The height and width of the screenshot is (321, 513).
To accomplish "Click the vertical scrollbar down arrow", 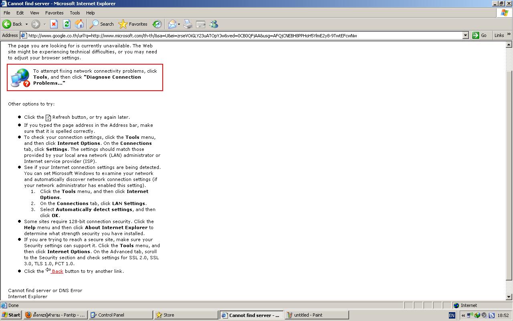I will point(509,297).
